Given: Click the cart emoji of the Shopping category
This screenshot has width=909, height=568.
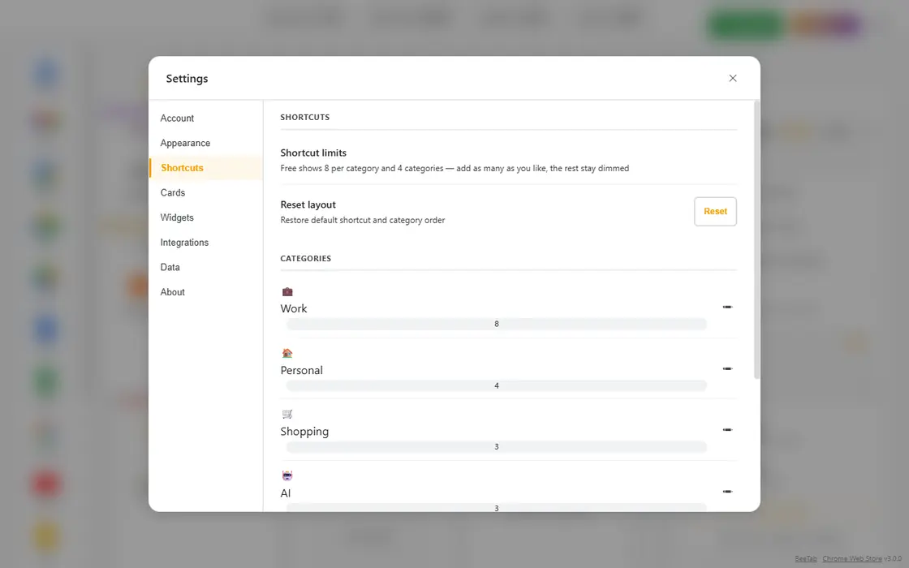Looking at the screenshot, I should pos(287,415).
